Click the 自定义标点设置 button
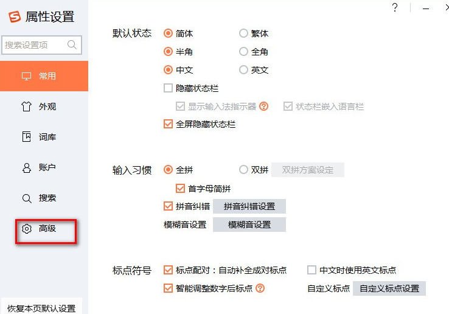Viewport: 449px width, 314px height. click(x=389, y=288)
